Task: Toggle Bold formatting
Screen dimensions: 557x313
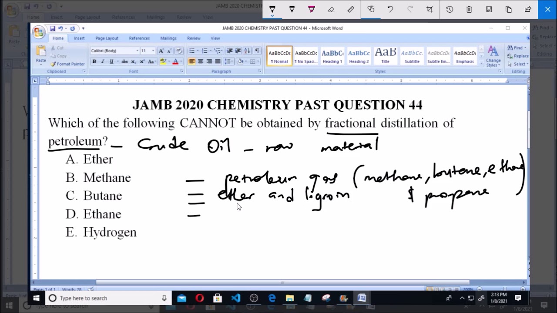Action: pyautogui.click(x=94, y=62)
